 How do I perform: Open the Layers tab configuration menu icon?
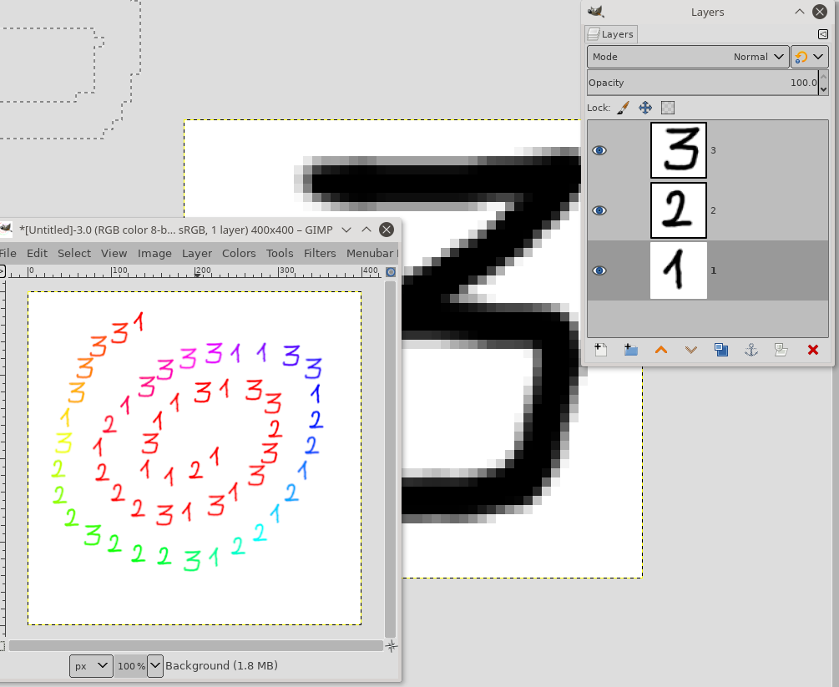click(x=823, y=34)
